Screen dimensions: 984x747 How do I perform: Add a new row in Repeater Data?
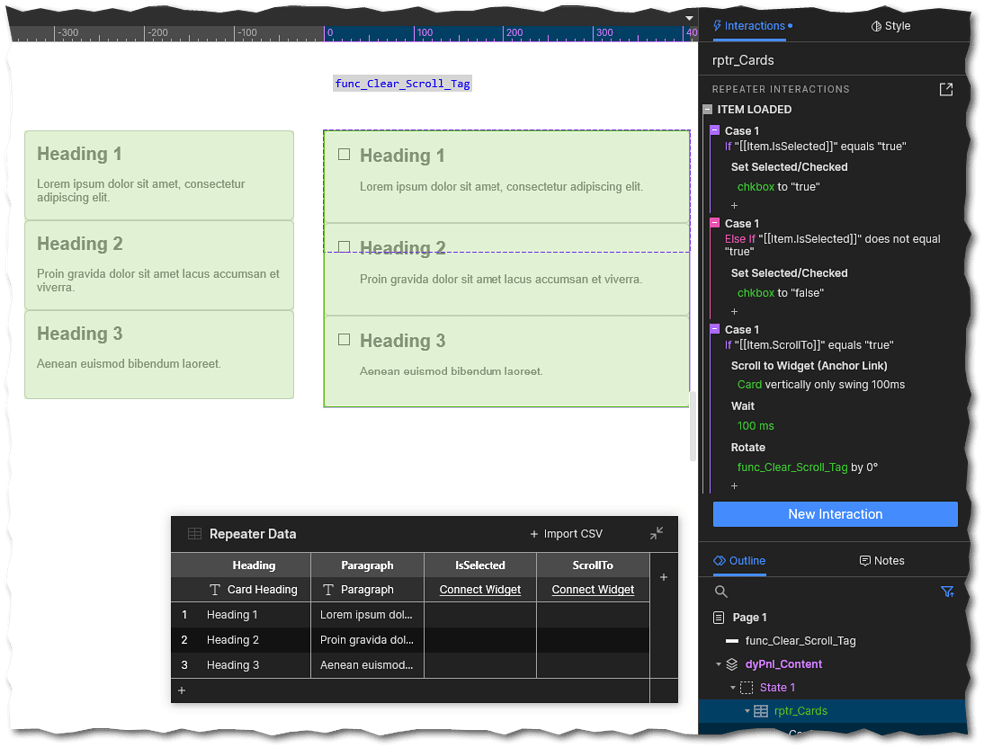(x=181, y=690)
